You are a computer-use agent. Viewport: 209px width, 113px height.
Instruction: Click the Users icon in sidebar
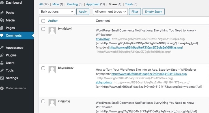point(2,63)
